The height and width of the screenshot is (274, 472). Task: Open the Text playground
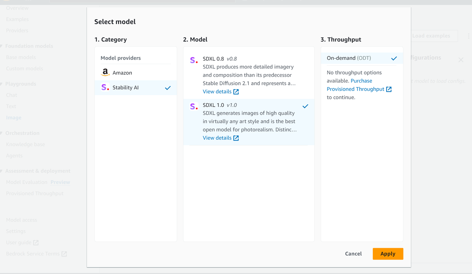tap(11, 106)
